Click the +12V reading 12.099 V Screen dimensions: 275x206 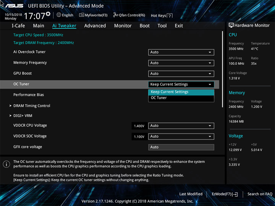pos(235,150)
